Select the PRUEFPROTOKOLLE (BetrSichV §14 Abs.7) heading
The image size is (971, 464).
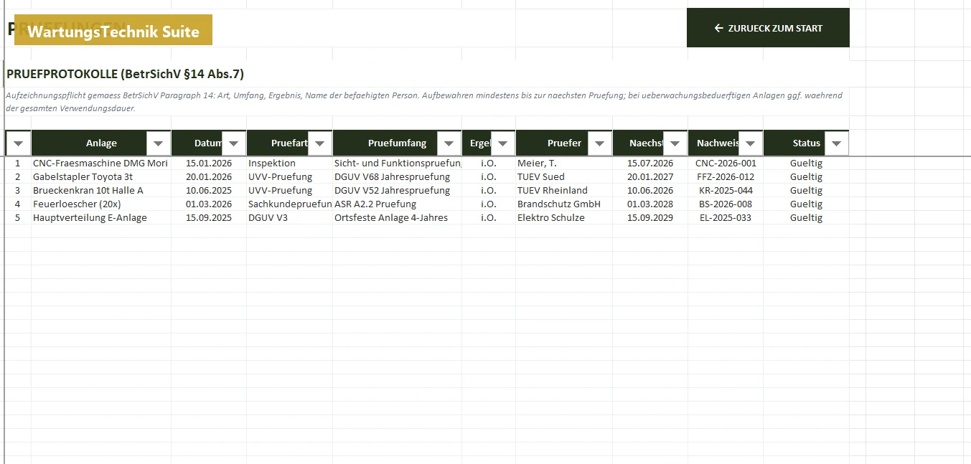[x=126, y=74]
